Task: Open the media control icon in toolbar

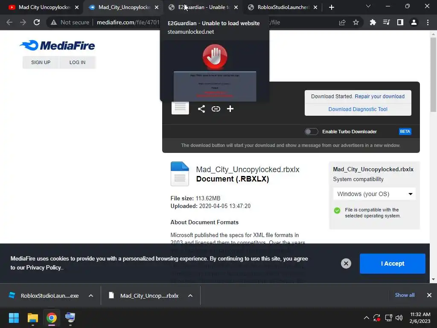Action: coord(386,22)
